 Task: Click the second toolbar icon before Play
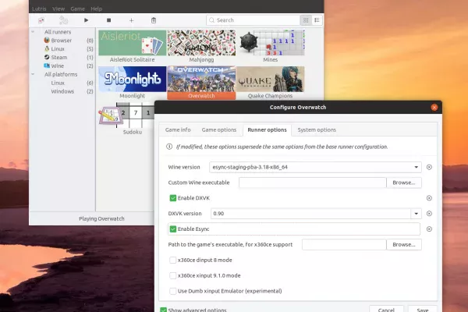[64, 20]
